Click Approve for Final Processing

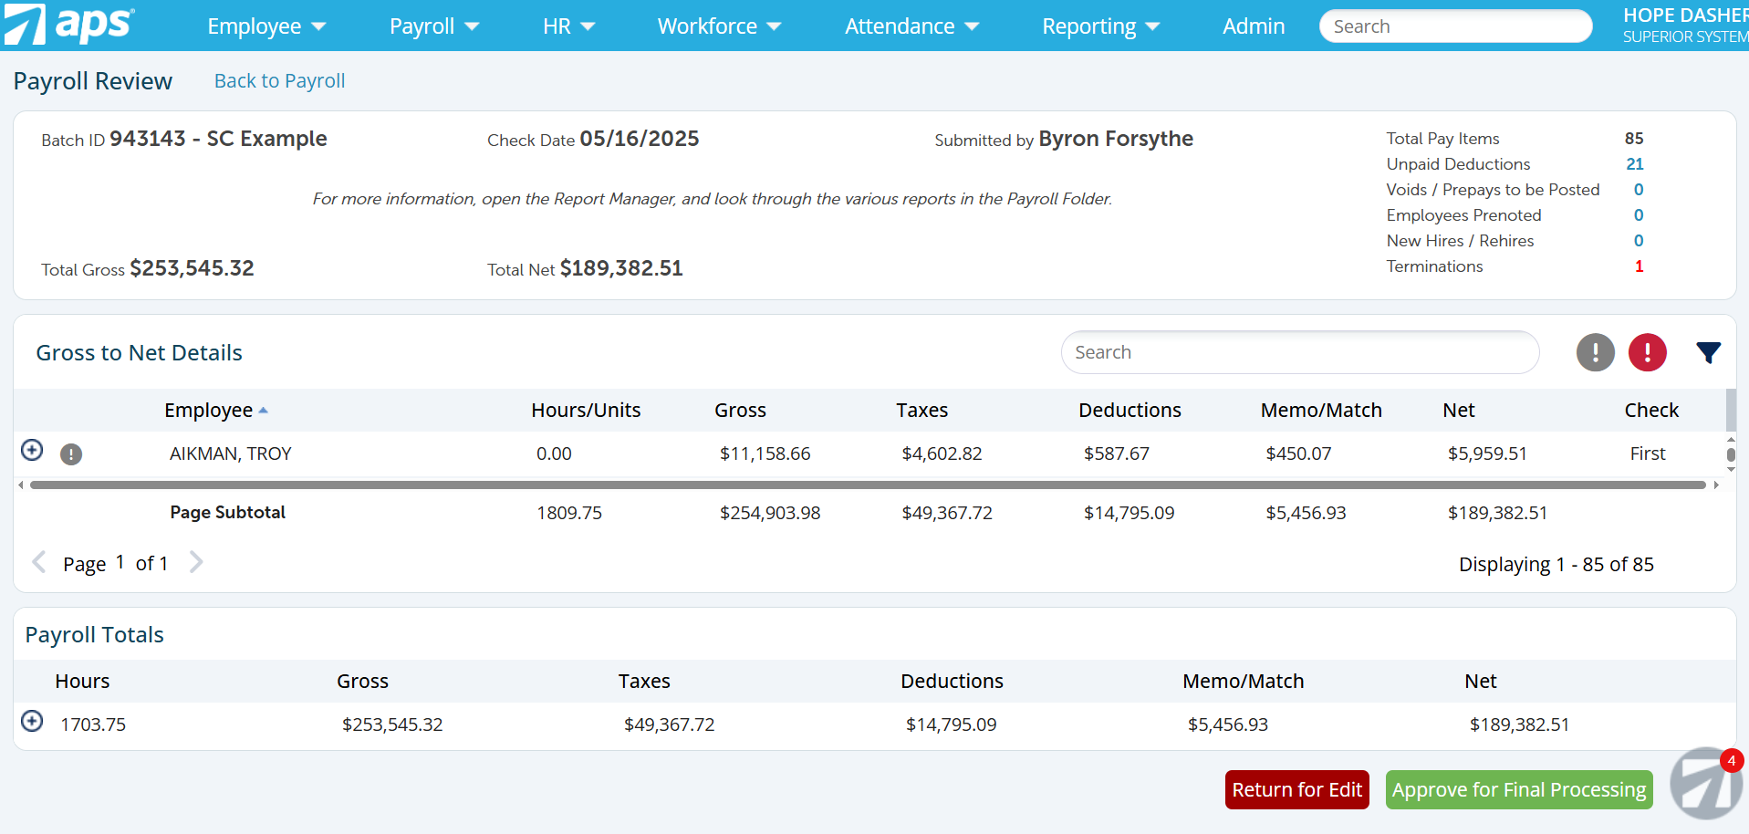pyautogui.click(x=1518, y=789)
